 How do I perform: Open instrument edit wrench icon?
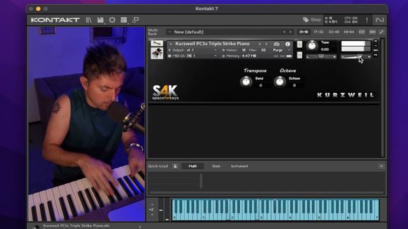[x=157, y=43]
